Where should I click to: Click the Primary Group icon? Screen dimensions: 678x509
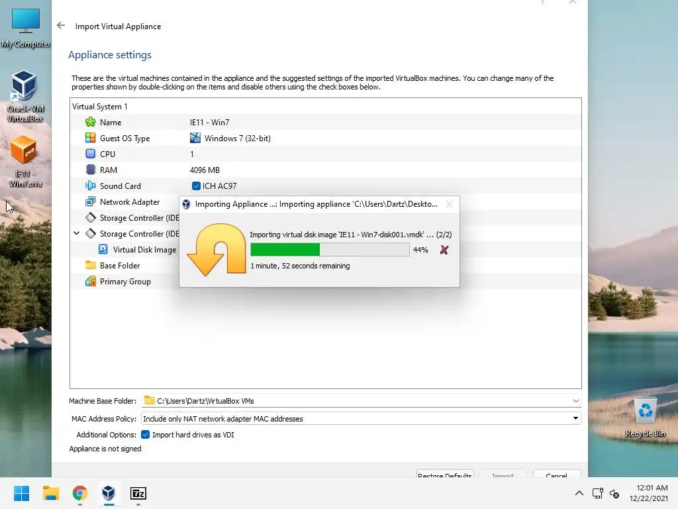tap(90, 281)
